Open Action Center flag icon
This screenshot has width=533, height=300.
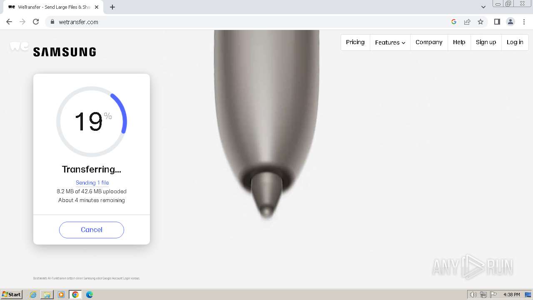click(x=494, y=295)
